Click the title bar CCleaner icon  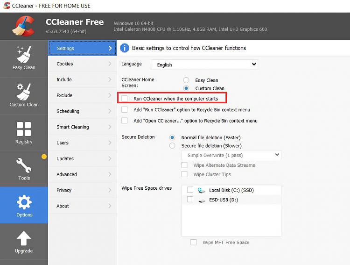coord(7,5)
